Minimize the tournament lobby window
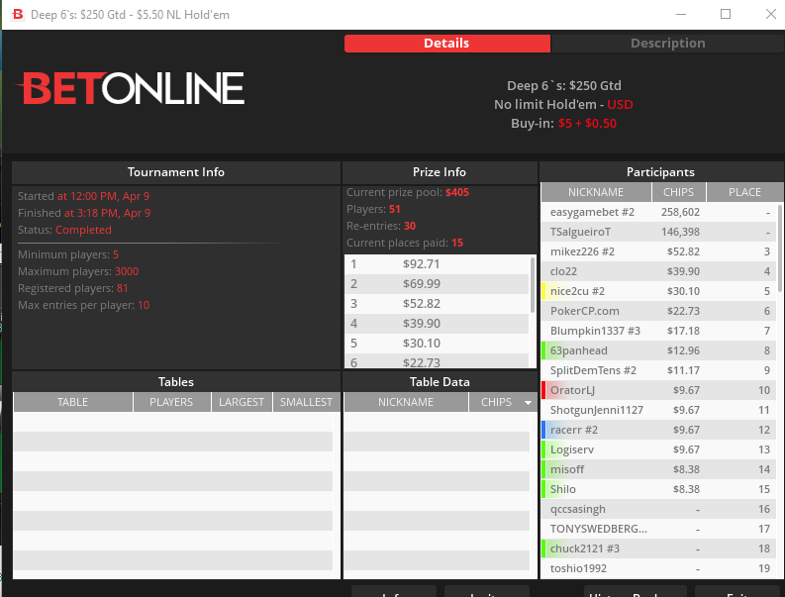 pyautogui.click(x=681, y=14)
